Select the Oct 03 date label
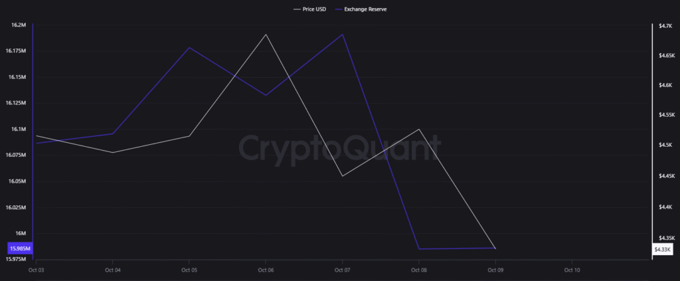The height and width of the screenshot is (281, 680). [37, 270]
